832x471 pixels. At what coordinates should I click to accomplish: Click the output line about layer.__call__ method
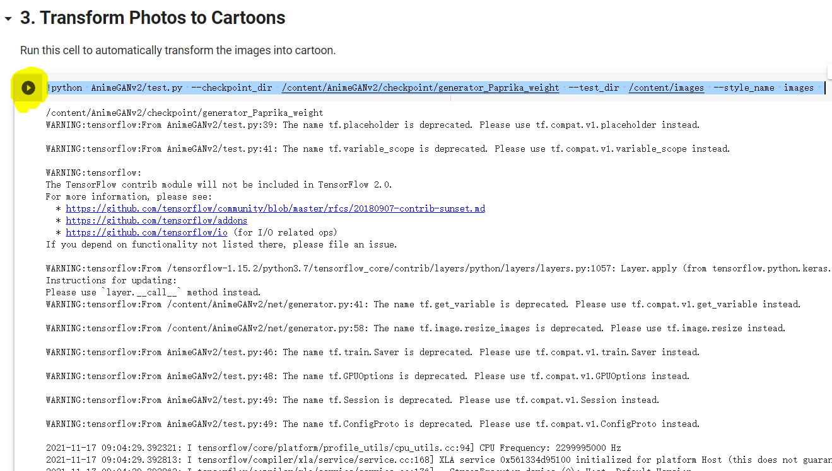pyautogui.click(x=153, y=292)
